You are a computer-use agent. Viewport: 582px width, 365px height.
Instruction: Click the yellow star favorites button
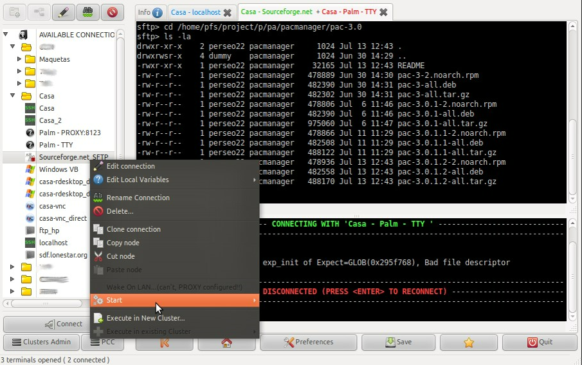(x=468, y=342)
